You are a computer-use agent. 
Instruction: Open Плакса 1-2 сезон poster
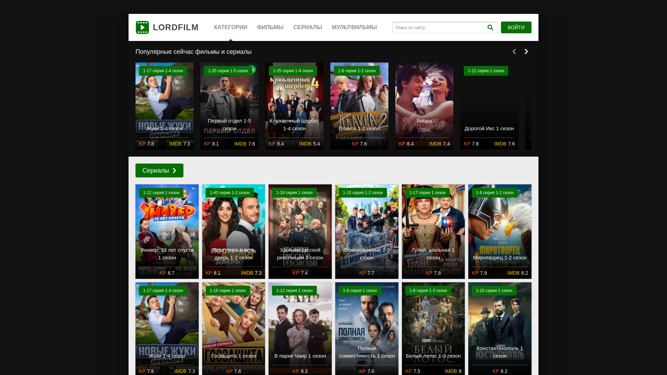click(x=359, y=106)
